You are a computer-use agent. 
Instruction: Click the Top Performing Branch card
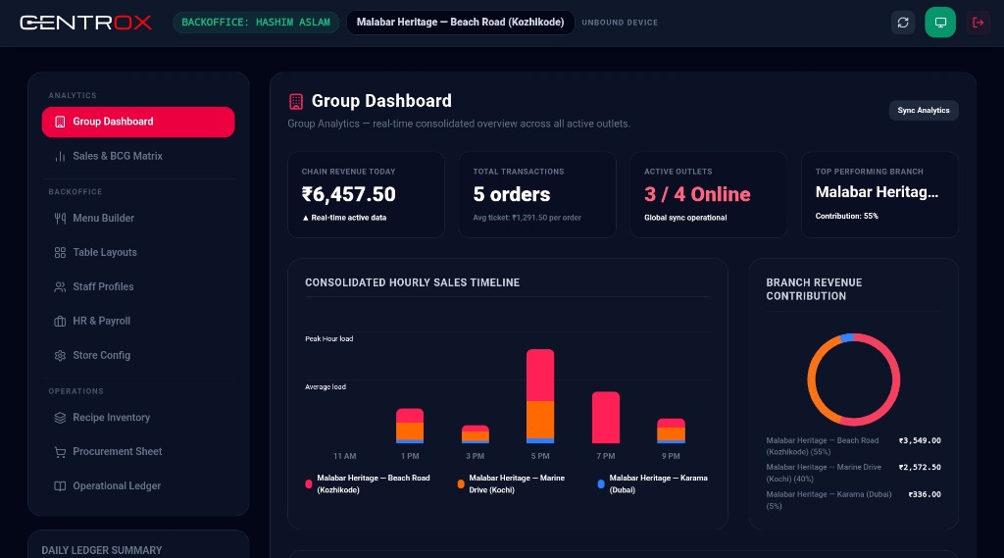pyautogui.click(x=879, y=195)
